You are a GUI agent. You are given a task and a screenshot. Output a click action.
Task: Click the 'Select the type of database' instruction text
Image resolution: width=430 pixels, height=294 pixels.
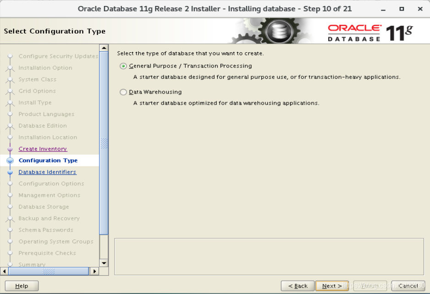pyautogui.click(x=191, y=53)
